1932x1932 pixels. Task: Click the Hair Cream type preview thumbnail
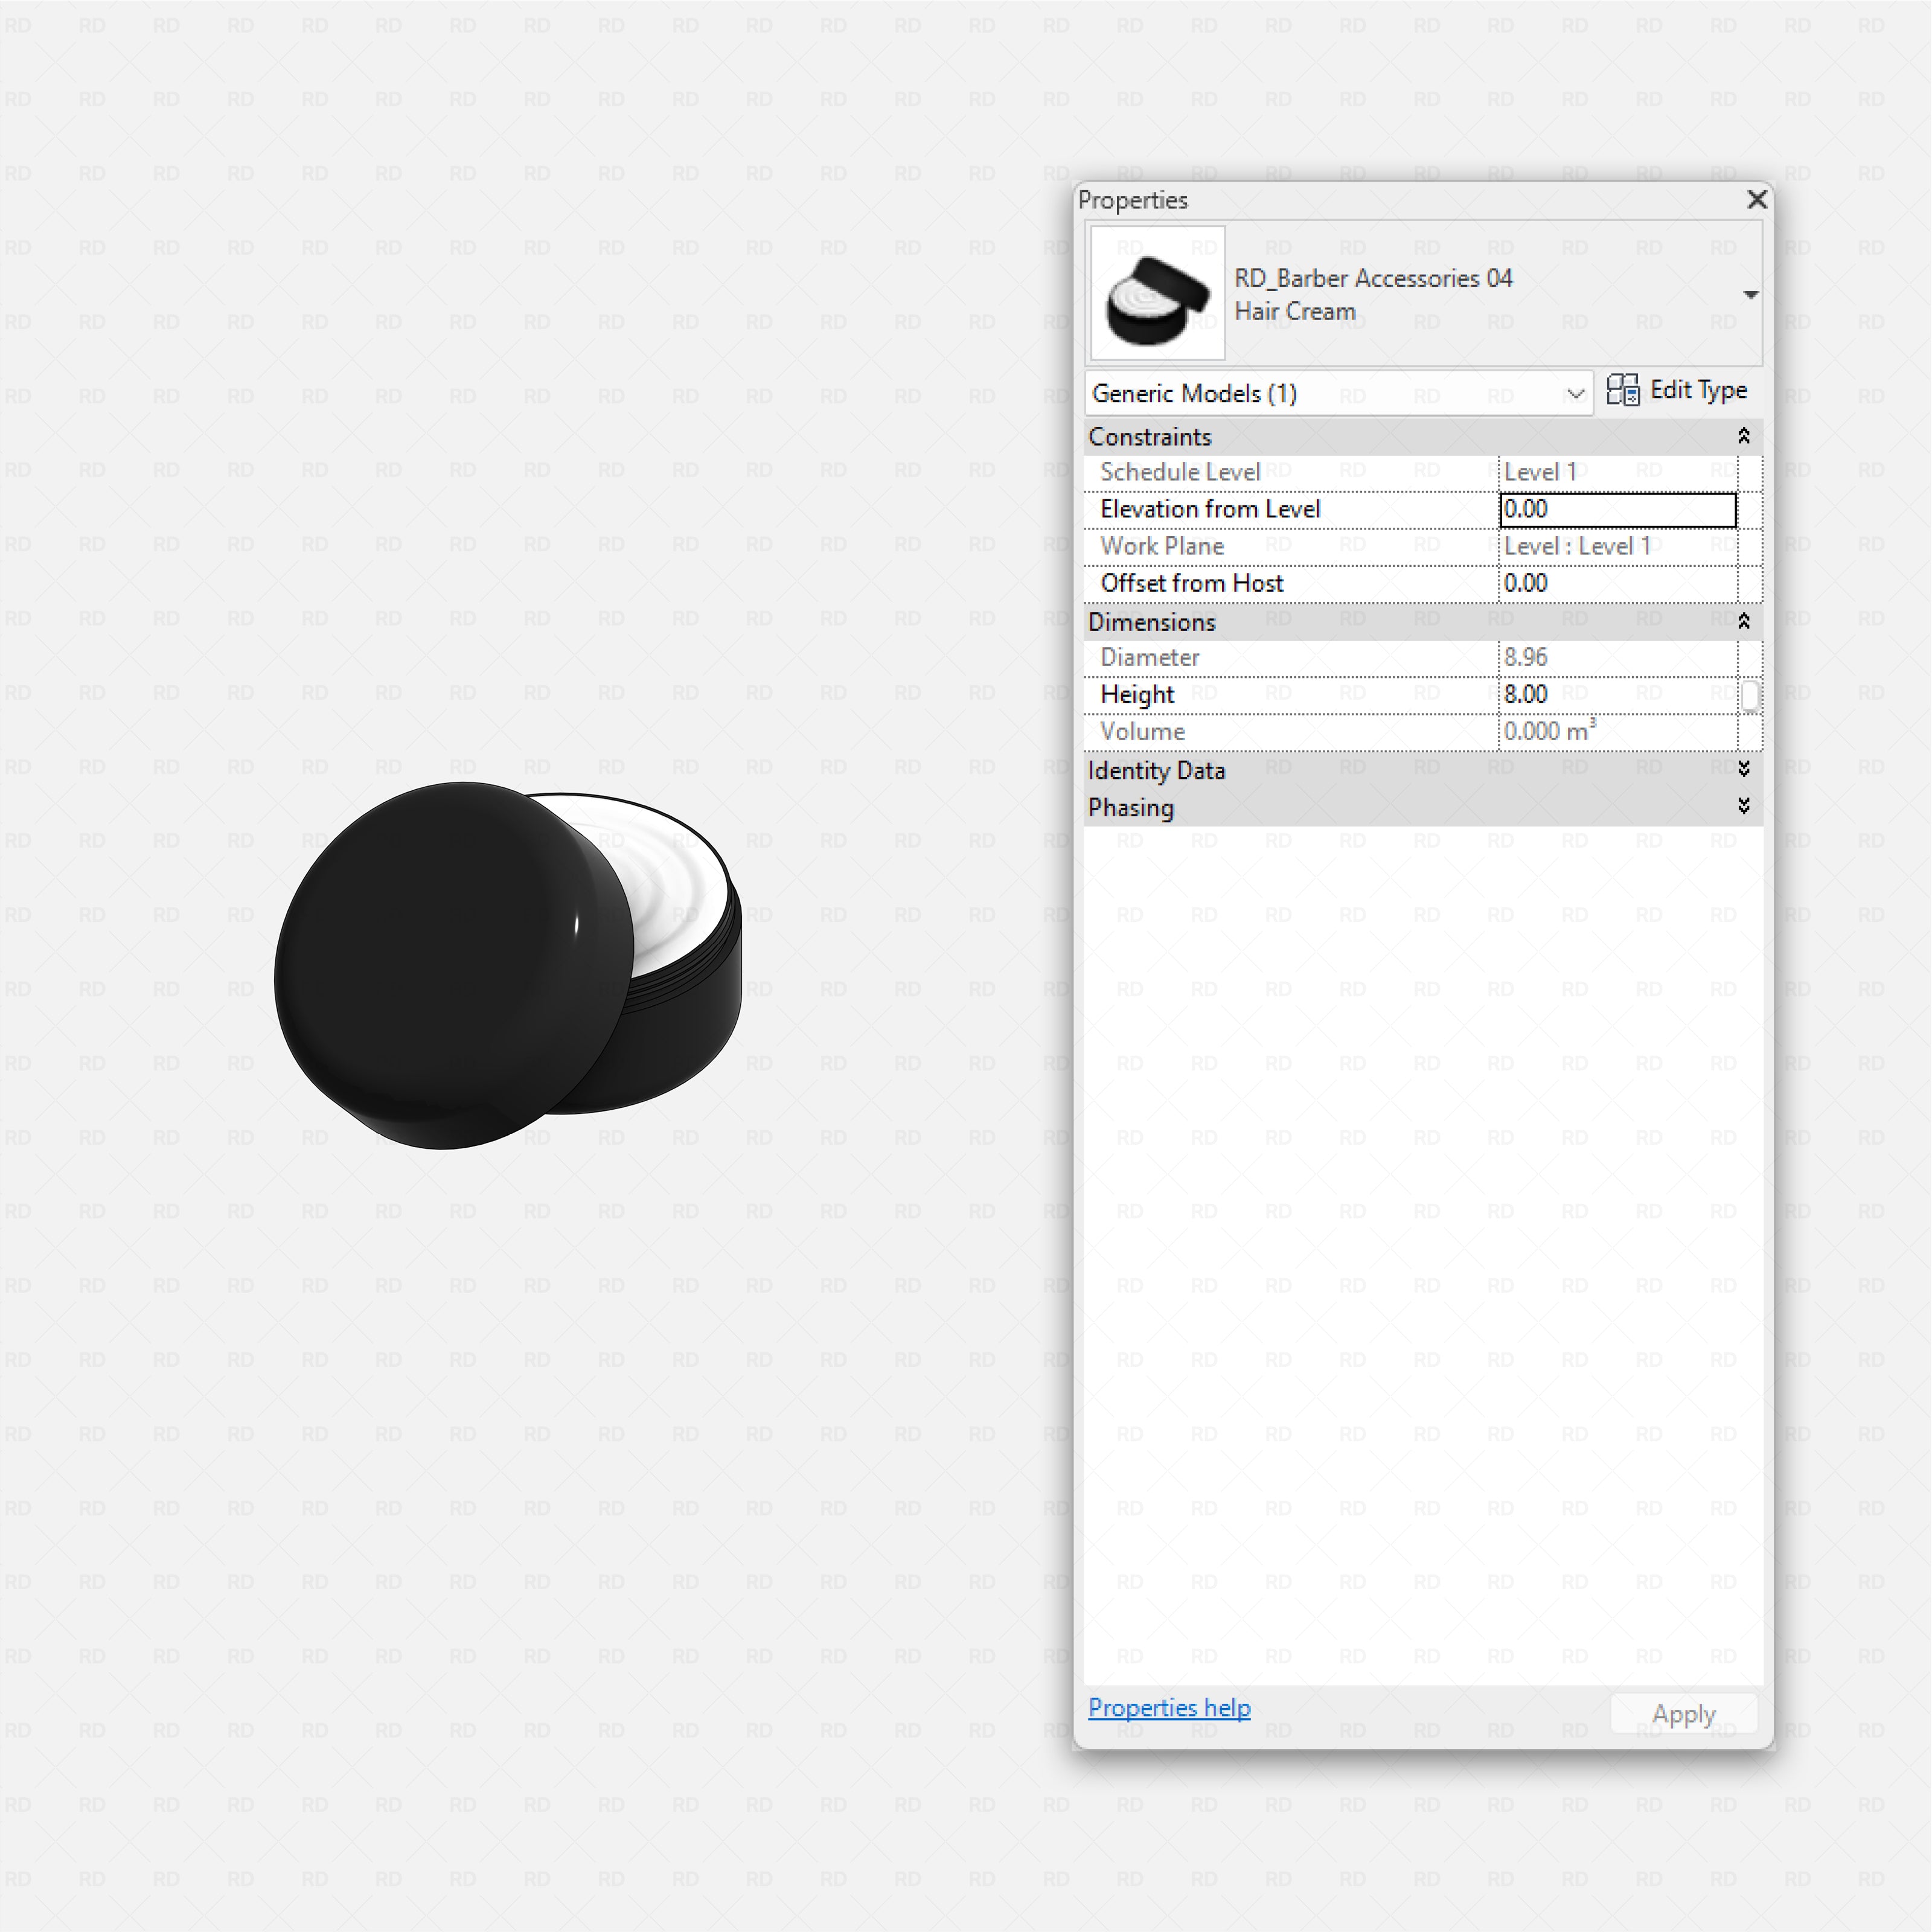(x=1157, y=293)
